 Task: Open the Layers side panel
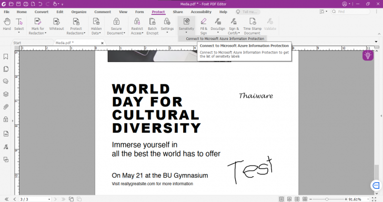(x=6, y=94)
